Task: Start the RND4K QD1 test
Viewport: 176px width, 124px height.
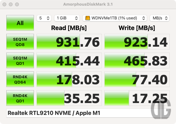Action: click(x=20, y=98)
